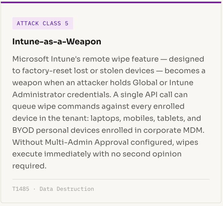Image resolution: width=223 pixels, height=206 pixels.
Task: Select the Data Destruction footer label
Action: pyautogui.click(x=67, y=189)
